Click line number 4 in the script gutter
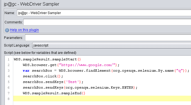 coord(8,76)
